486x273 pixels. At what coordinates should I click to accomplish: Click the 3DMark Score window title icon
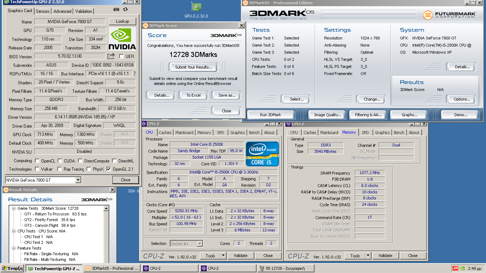pos(145,26)
